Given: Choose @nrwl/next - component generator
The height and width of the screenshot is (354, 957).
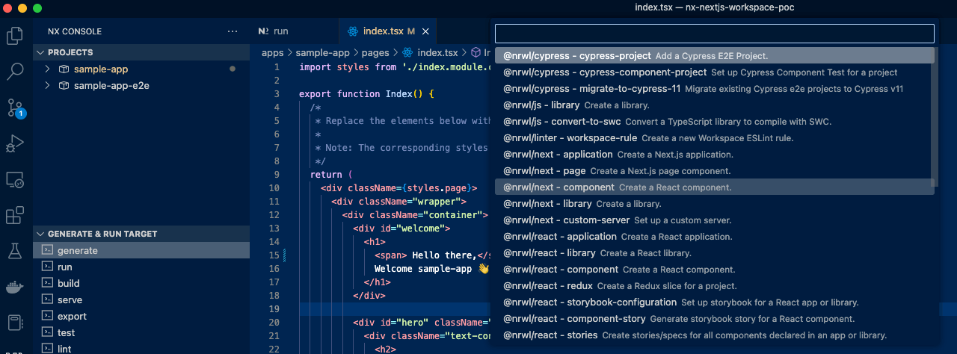Looking at the screenshot, I should (715, 187).
